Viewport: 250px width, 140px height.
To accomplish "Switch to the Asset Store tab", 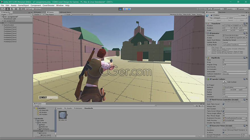I will coord(66,12).
